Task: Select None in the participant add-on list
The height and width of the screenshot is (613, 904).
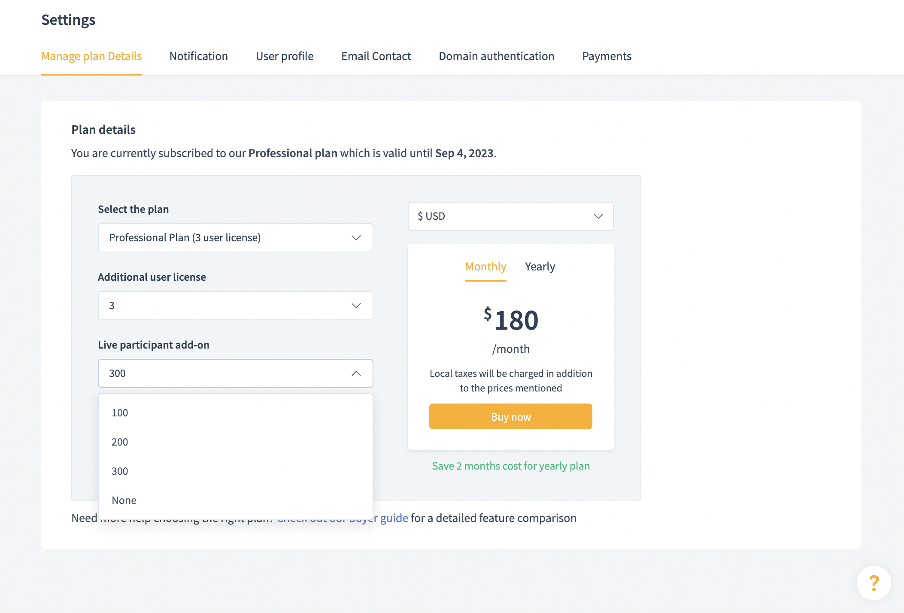Action: pos(124,501)
